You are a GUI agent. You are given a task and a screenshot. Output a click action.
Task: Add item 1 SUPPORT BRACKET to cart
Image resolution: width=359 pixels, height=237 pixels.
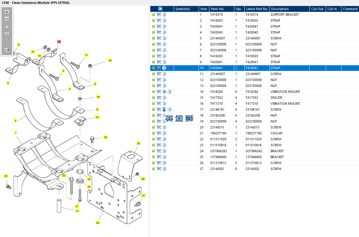tap(159, 15)
